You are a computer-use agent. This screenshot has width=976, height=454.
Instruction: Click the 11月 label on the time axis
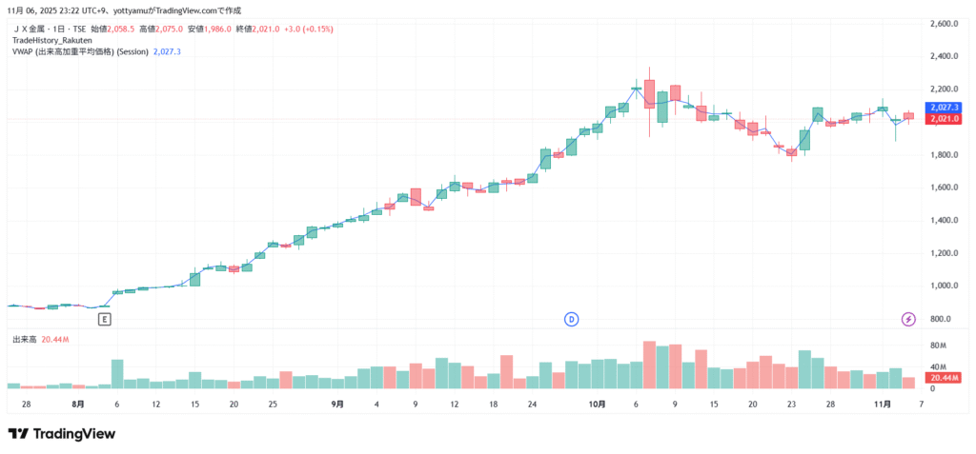click(x=883, y=405)
